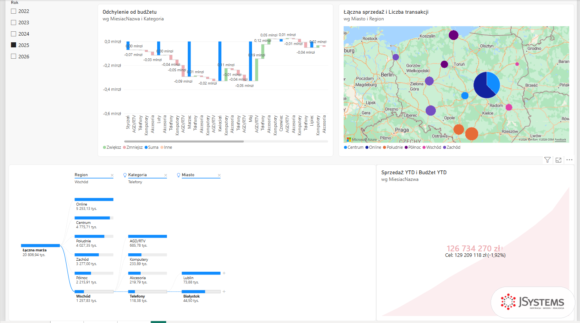Viewport: 580px width, 323px height.
Task: Open the map Feedback link
Action: pos(560,140)
